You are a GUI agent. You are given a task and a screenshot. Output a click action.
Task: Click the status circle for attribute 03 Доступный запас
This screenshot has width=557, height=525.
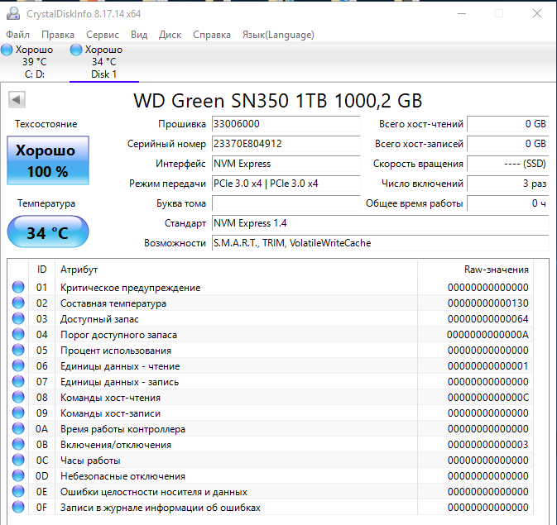[18, 318]
